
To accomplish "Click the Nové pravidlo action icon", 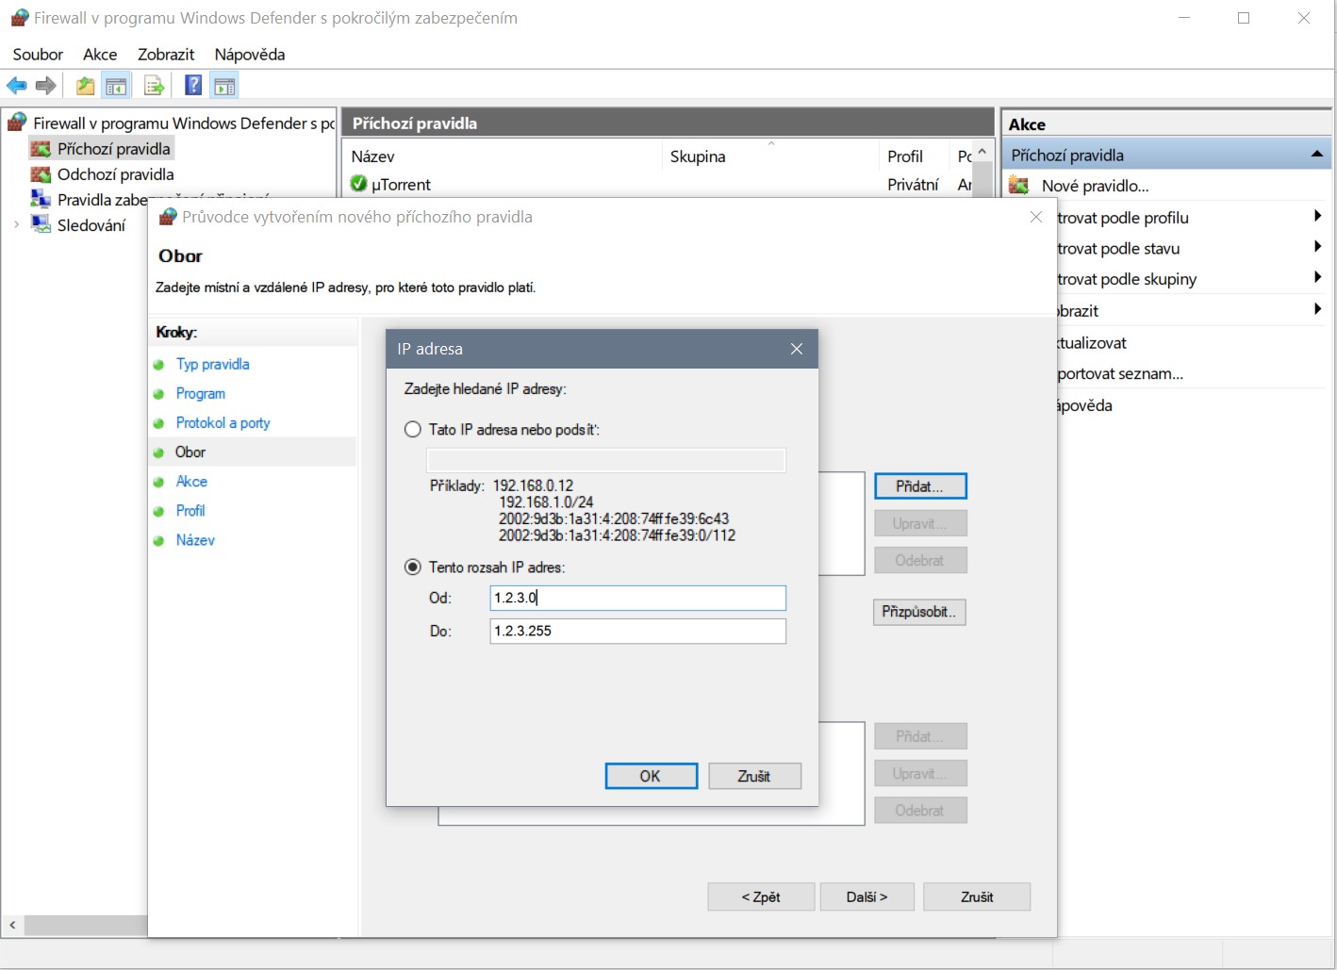I will [1018, 186].
